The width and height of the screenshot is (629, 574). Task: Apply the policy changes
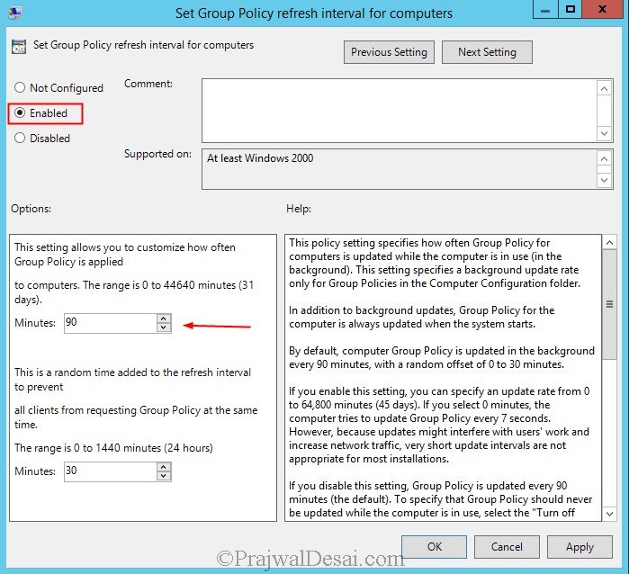pos(580,547)
